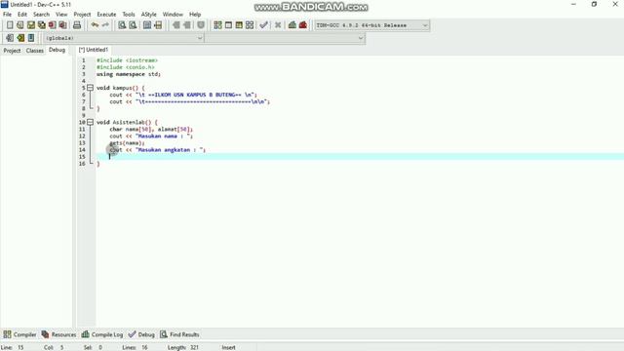Viewport: 624px width, 351px height.
Task: Show the Debug bottom panel tab
Action: [x=141, y=334]
